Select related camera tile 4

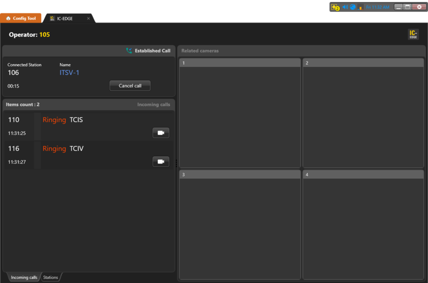[363, 225]
